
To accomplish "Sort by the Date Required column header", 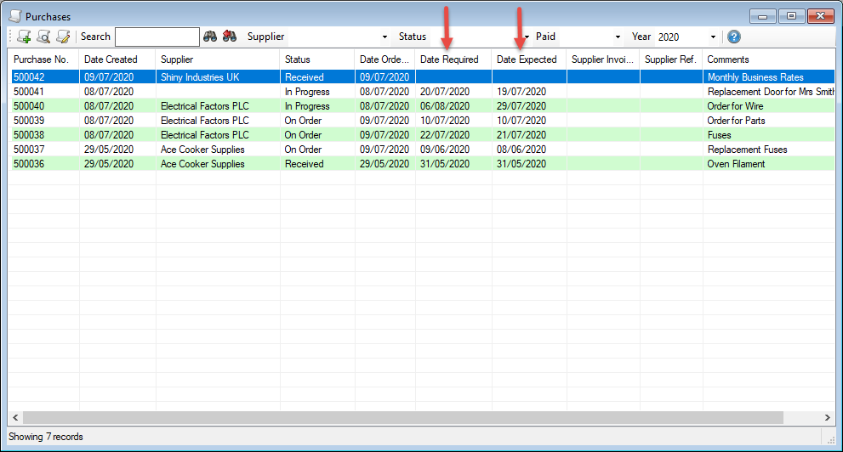I will (449, 59).
